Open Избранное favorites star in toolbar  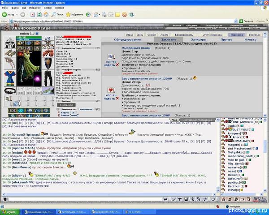pyautogui.click(x=74, y=15)
